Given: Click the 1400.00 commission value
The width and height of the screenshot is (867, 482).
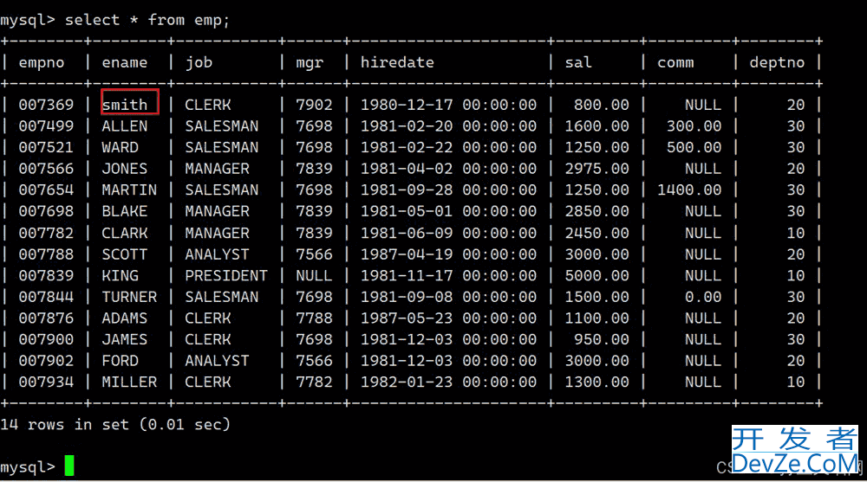Looking at the screenshot, I should coord(689,190).
